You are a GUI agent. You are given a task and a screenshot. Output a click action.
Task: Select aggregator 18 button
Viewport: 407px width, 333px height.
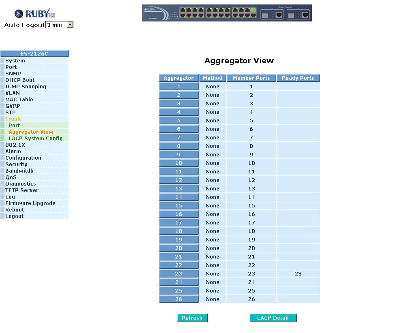click(179, 231)
